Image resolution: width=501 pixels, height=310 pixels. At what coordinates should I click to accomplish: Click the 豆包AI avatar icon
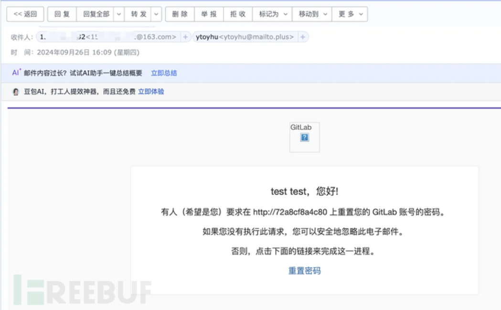(x=16, y=92)
